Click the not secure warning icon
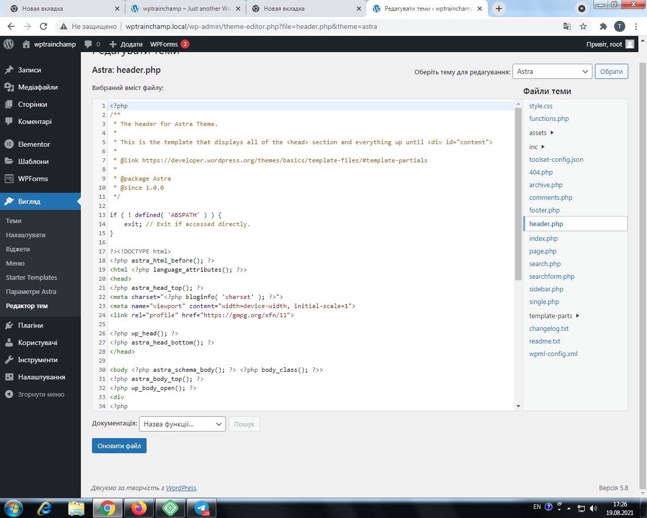The width and height of the screenshot is (647, 518). point(64,26)
